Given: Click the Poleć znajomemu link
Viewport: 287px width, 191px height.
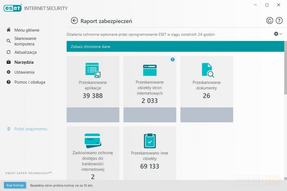Looking at the screenshot, I should (x=31, y=129).
